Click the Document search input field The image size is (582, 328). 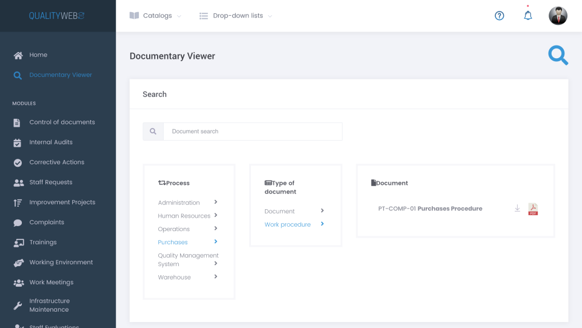click(252, 132)
